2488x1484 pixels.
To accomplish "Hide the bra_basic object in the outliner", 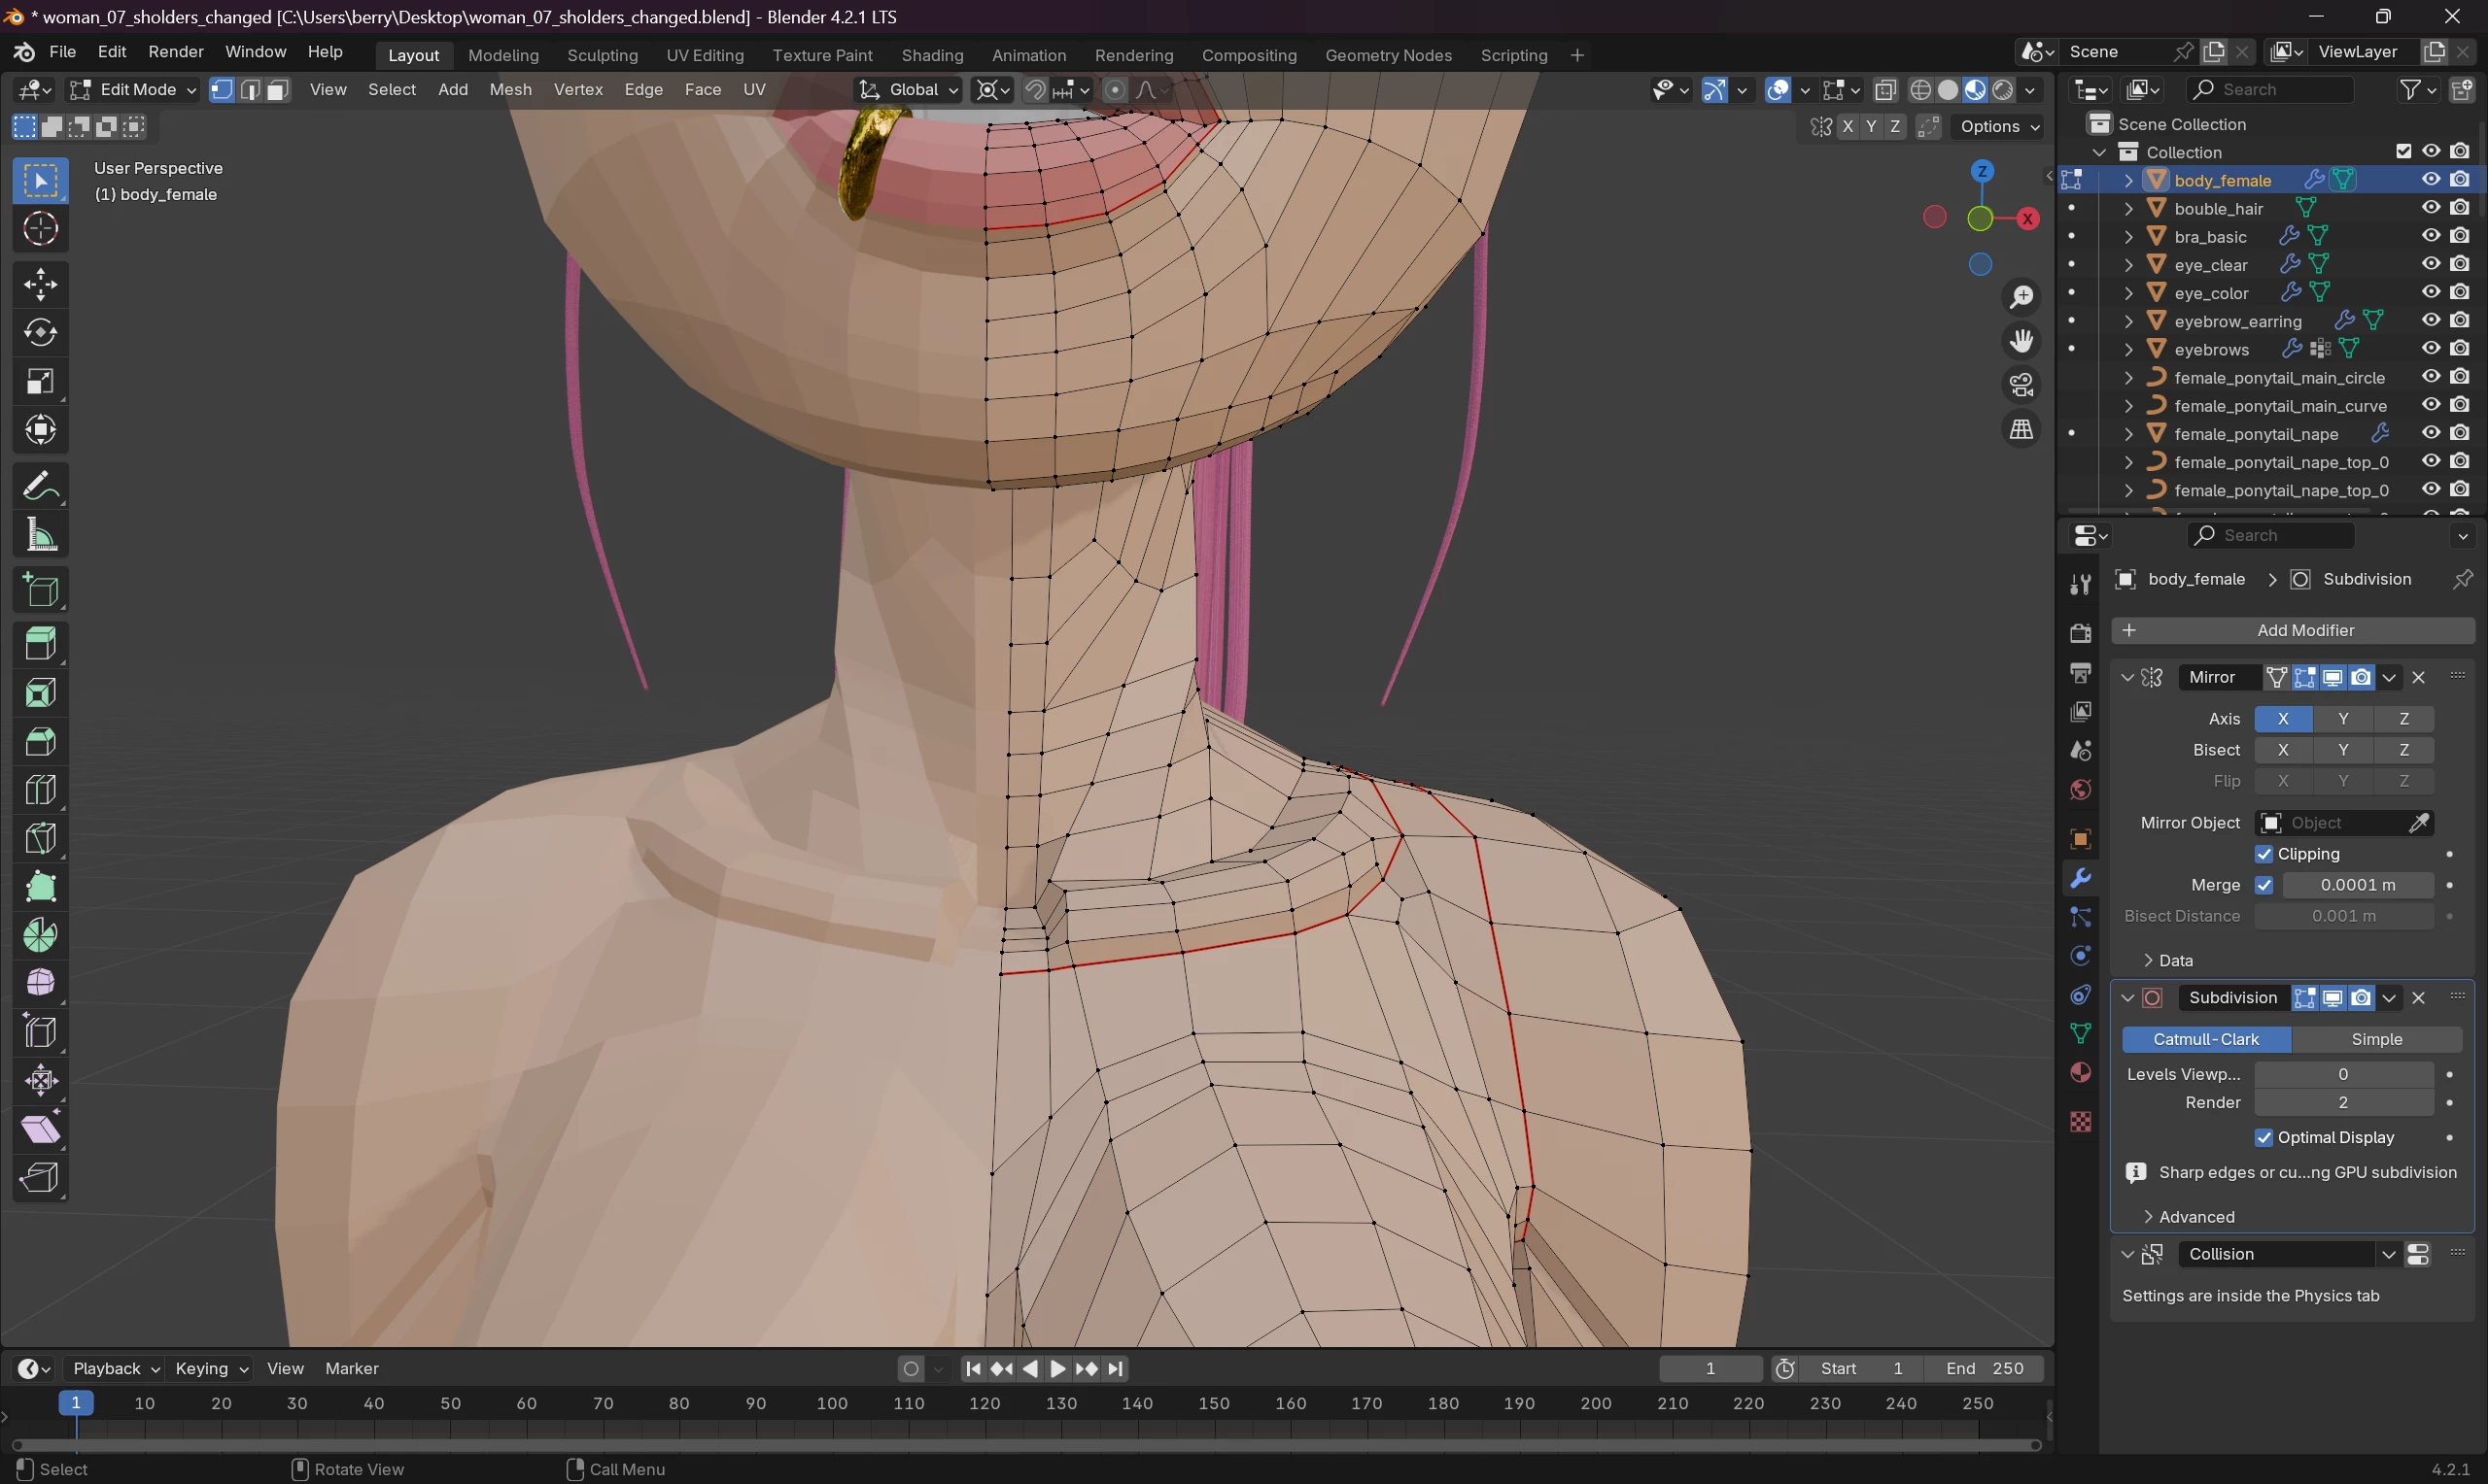I will (x=2430, y=236).
